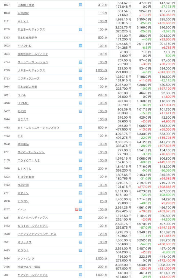Viewport: 178px width, 278px height.
Task: Click the blue icon in the SBIホールディングス row
Action: [x=81, y=226]
